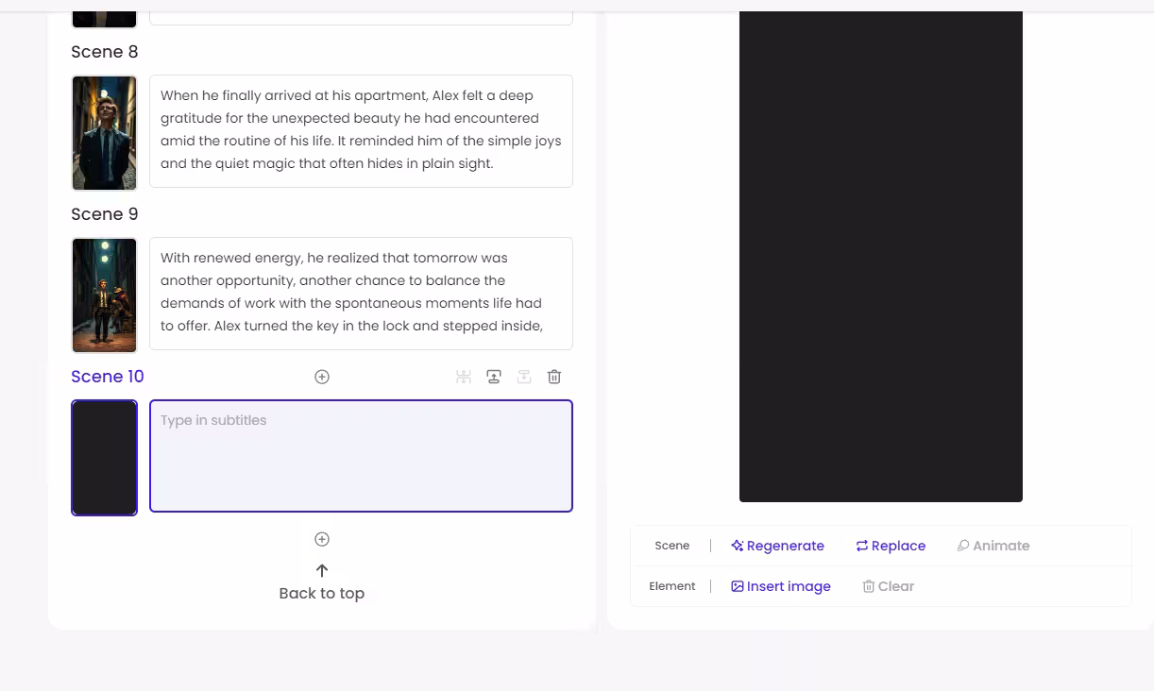The width and height of the screenshot is (1154, 691).
Task: Click the Animate option
Action: 993,546
